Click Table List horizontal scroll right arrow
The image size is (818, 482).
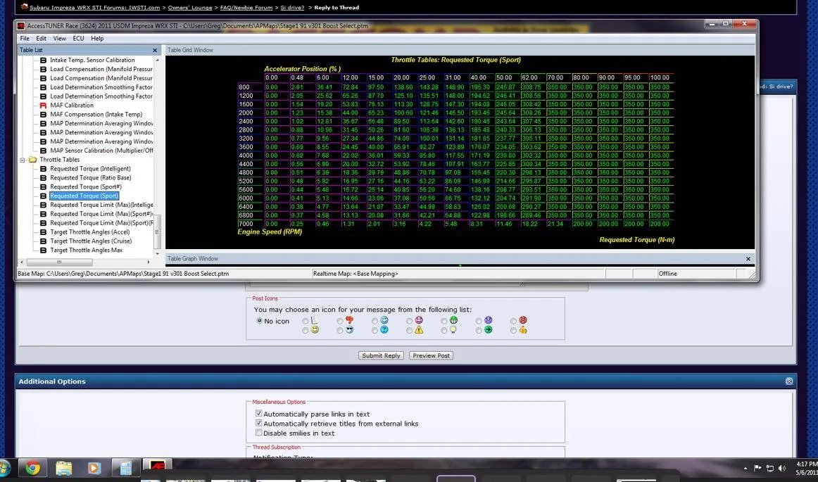coord(149,262)
